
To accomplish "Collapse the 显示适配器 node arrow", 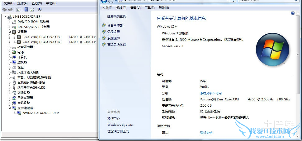I will tap(10, 108).
